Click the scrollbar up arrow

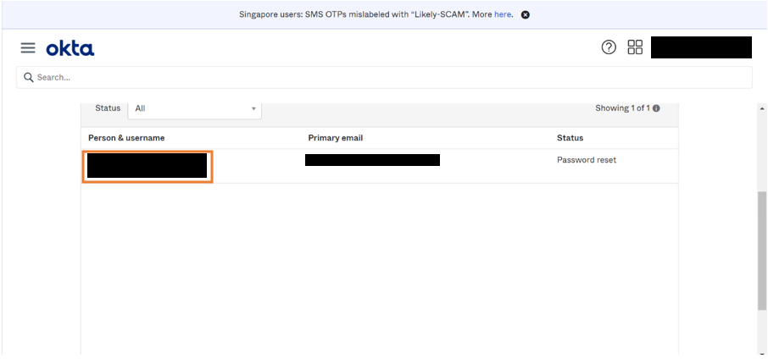(761, 109)
